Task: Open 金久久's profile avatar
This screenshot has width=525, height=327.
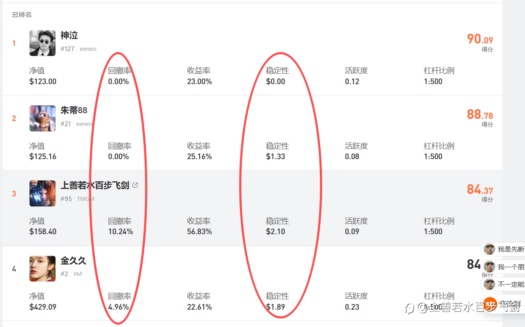Action: 43,268
